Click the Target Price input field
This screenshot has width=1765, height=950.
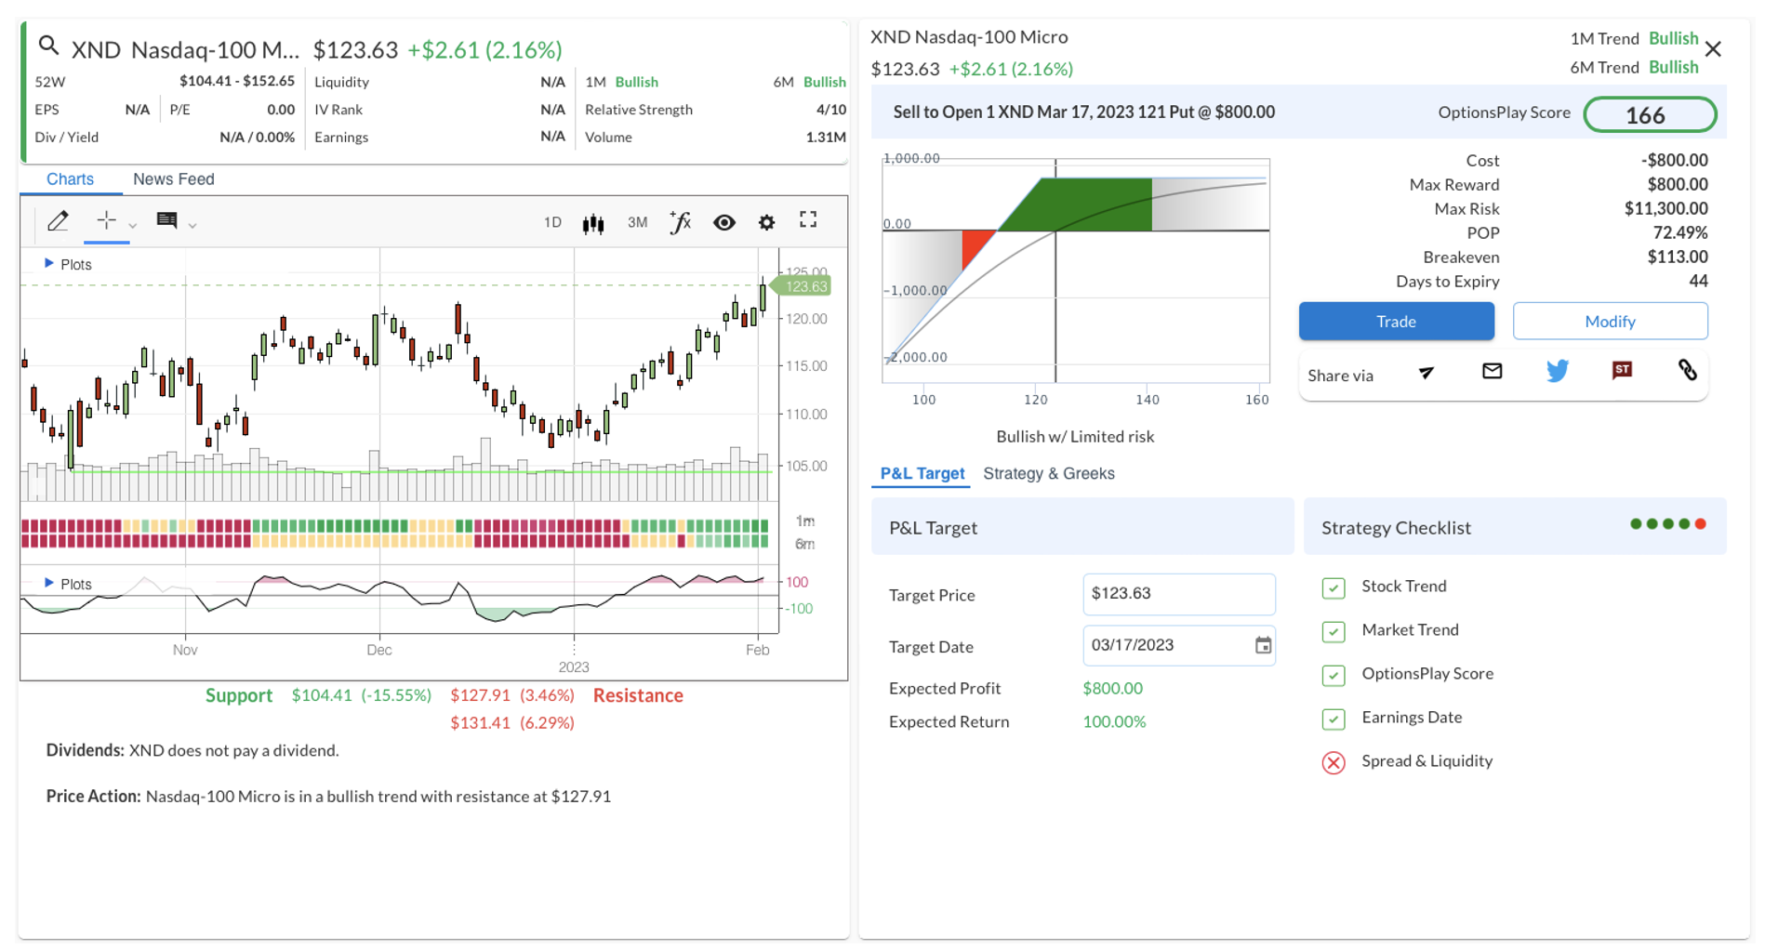(1178, 594)
